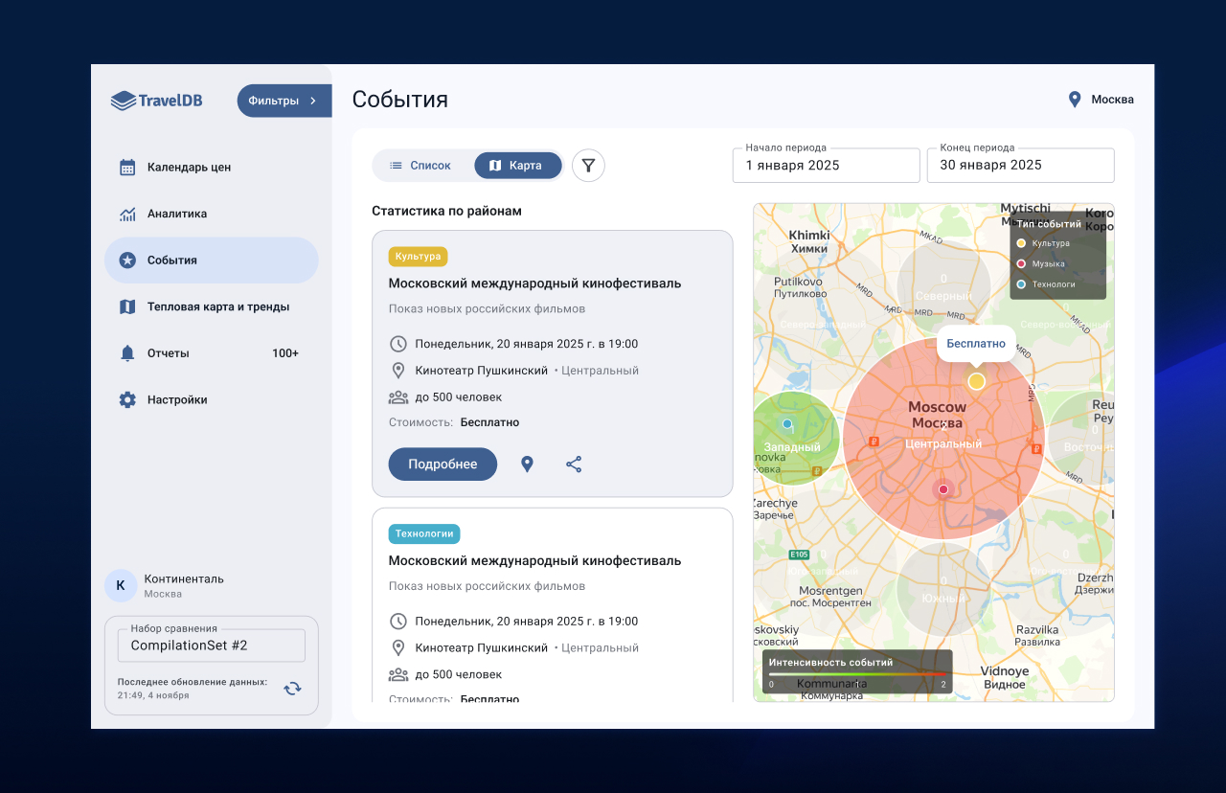Image resolution: width=1226 pixels, height=793 pixels.
Task: Click the Культура tag on first card
Action: point(418,257)
